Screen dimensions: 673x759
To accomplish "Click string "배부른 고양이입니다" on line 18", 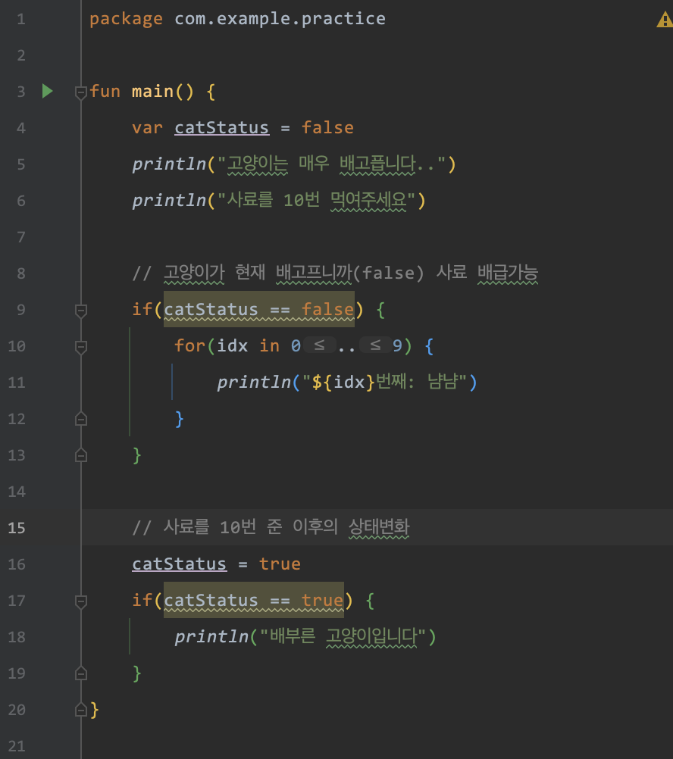I will pos(343,636).
